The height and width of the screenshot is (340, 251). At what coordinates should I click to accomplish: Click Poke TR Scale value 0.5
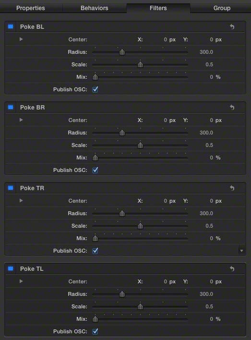209,226
